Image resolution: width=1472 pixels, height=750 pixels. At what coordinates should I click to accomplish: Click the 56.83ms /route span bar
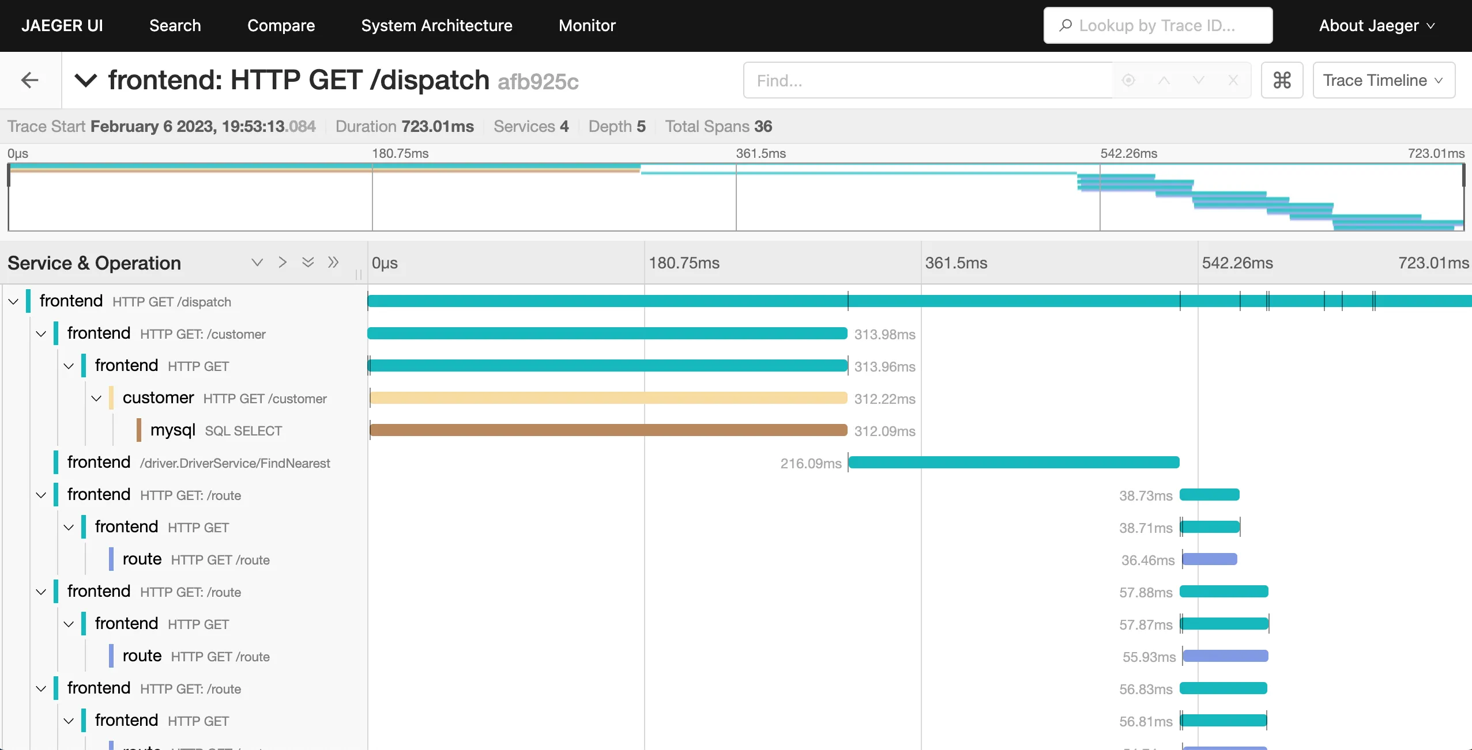1223,688
